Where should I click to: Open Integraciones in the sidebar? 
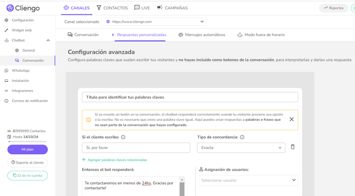pos(22,91)
